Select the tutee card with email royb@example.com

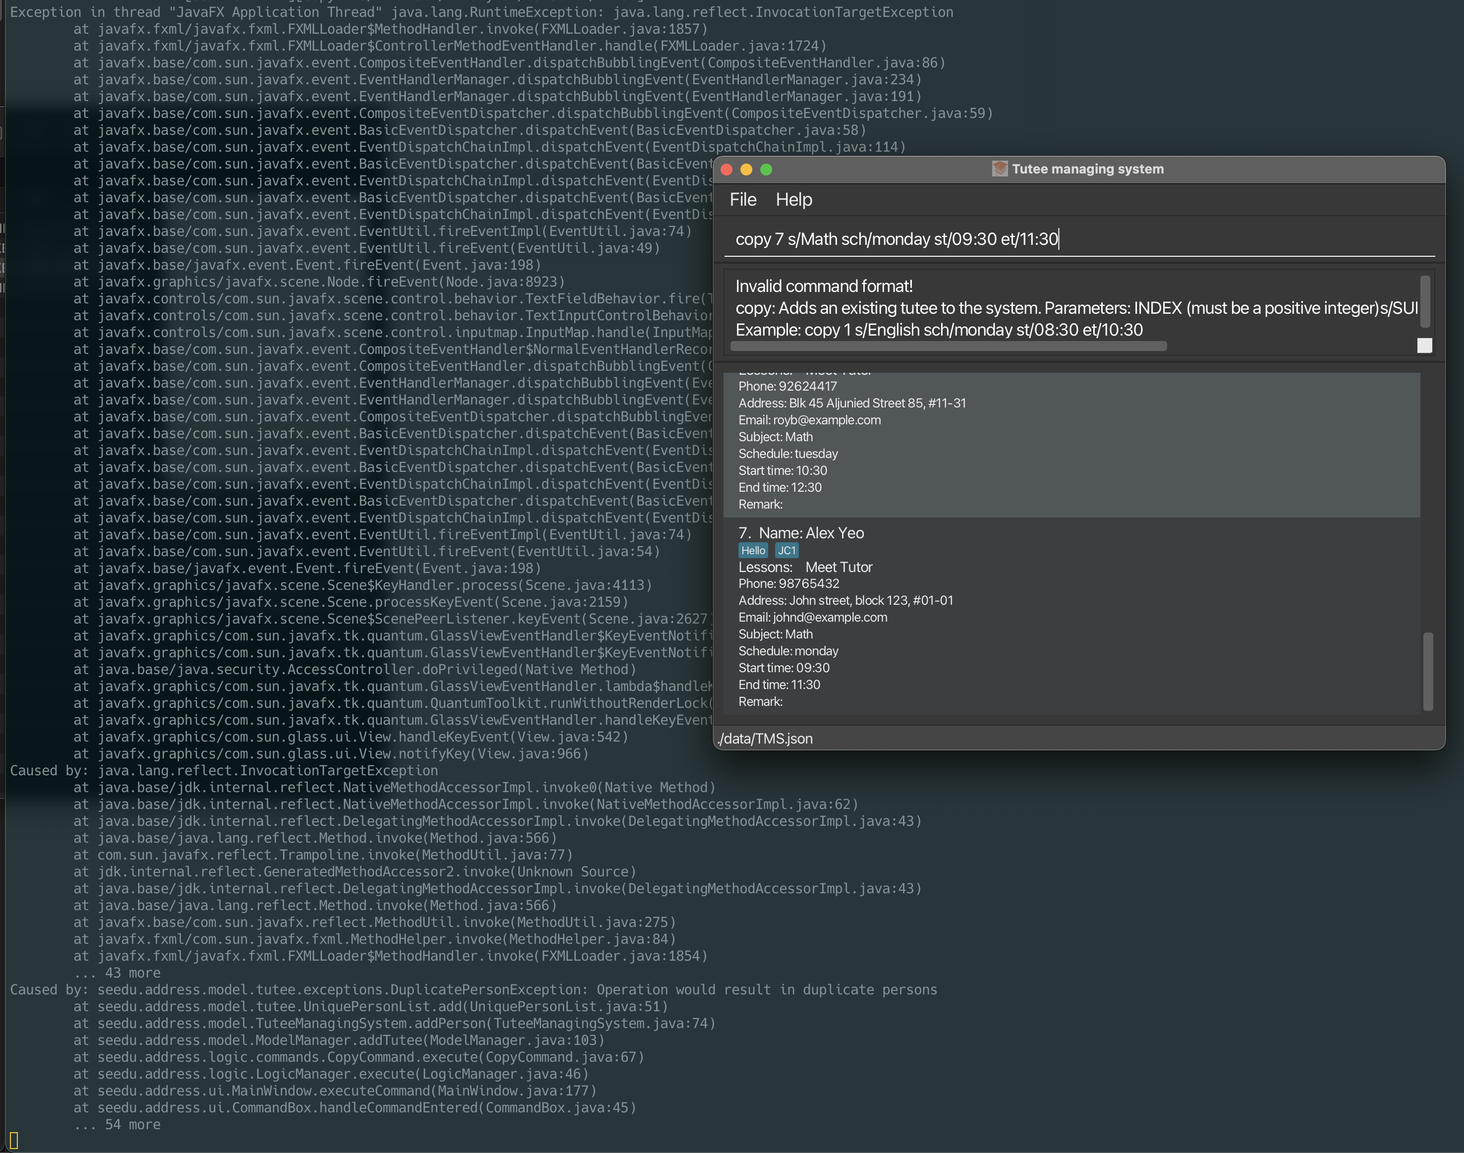[1080, 446]
